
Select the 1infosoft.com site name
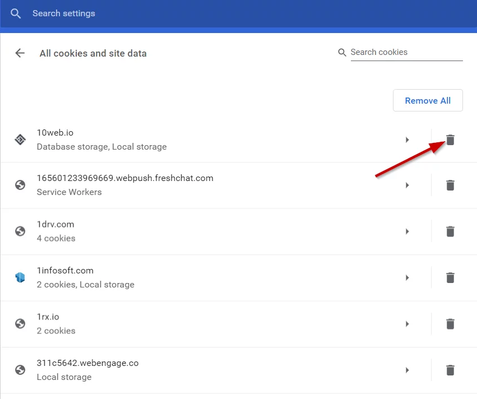(65, 270)
